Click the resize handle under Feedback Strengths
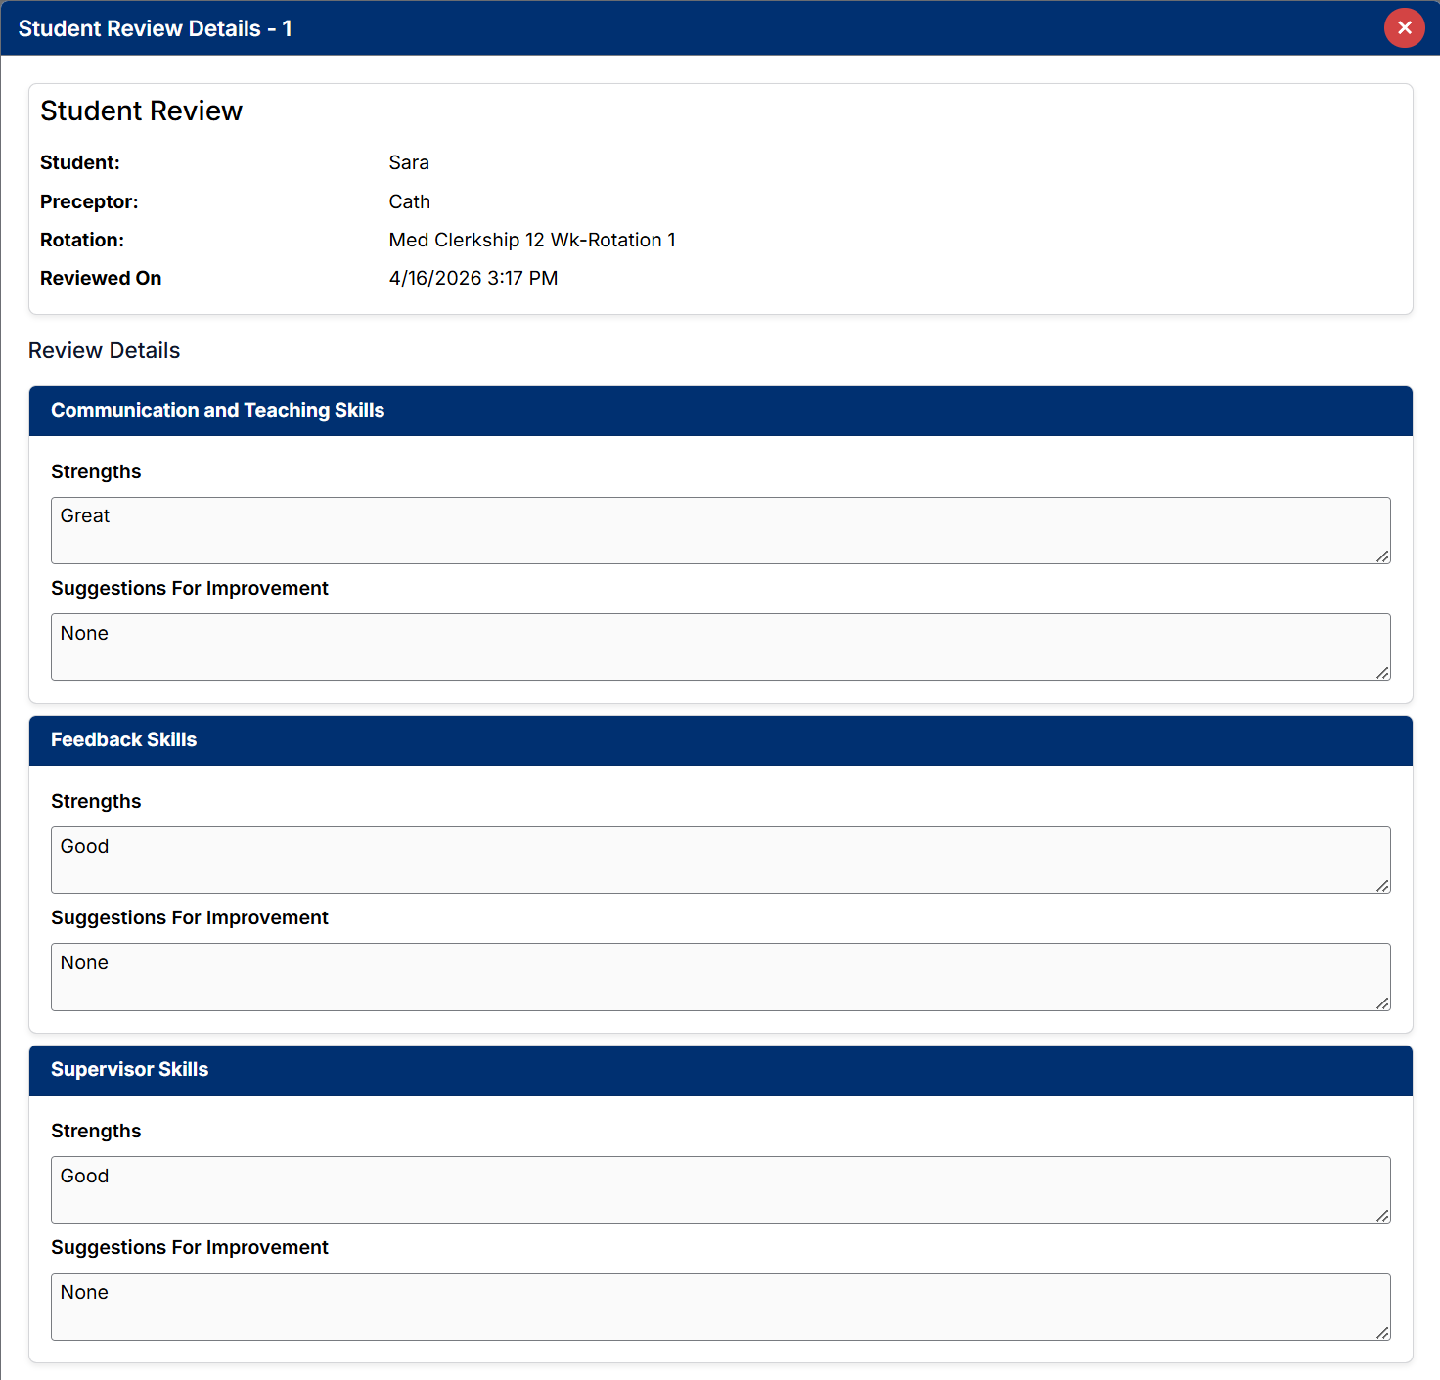The width and height of the screenshot is (1440, 1380). 1382,887
